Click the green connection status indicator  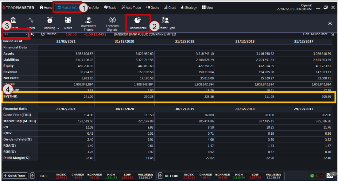(x=312, y=176)
